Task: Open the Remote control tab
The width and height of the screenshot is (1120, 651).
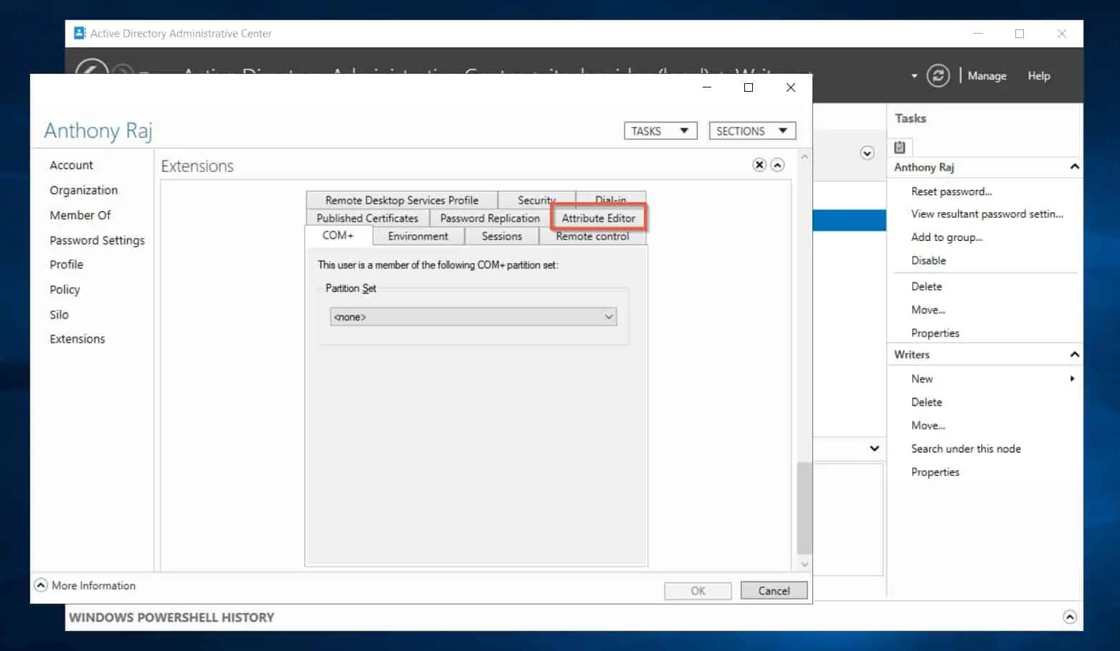Action: (592, 237)
